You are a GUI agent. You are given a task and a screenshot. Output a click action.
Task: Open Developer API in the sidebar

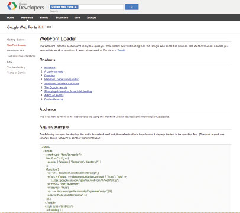tap(15, 51)
